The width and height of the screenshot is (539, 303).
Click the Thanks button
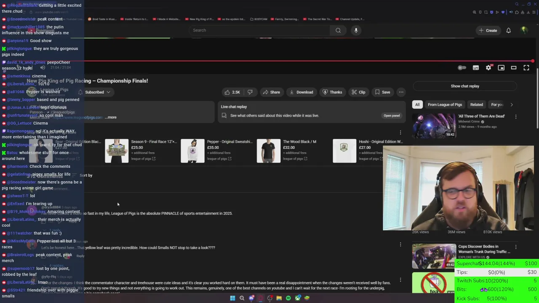tap(332, 92)
